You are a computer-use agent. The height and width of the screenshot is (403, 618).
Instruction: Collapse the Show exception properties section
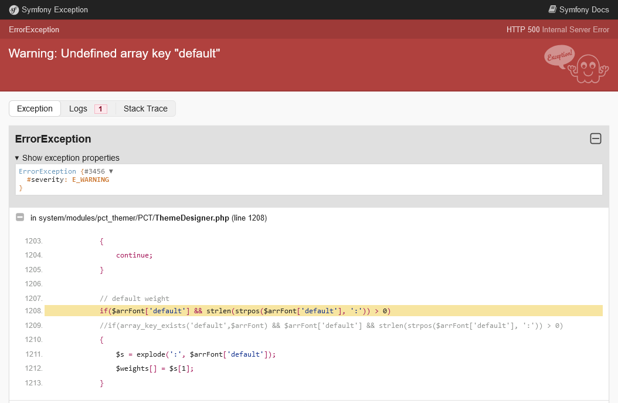point(67,158)
